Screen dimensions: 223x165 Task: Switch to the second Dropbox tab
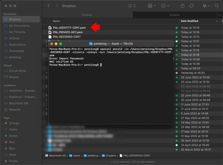click(175, 15)
